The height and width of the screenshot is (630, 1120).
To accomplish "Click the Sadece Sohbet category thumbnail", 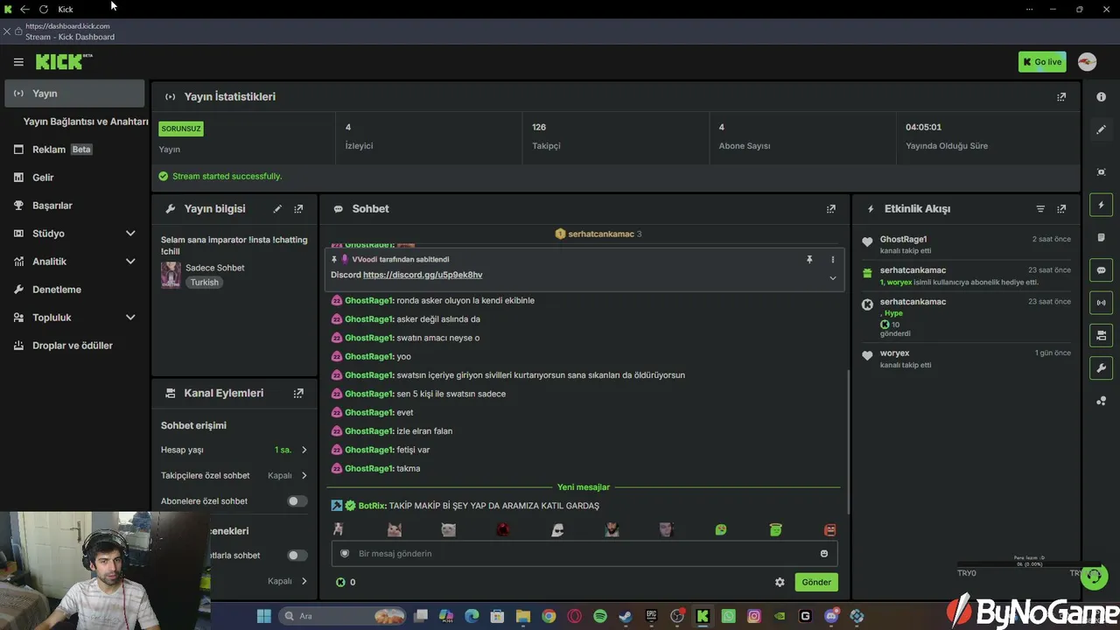I will 171,275.
